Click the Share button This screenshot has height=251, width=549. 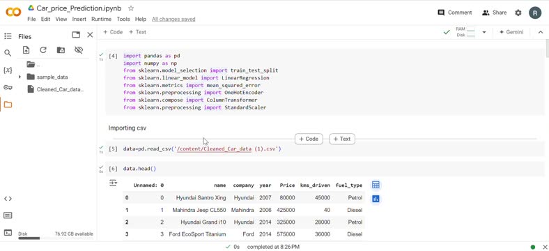point(494,13)
